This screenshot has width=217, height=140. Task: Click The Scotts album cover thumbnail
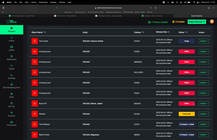(x=35, y=41)
